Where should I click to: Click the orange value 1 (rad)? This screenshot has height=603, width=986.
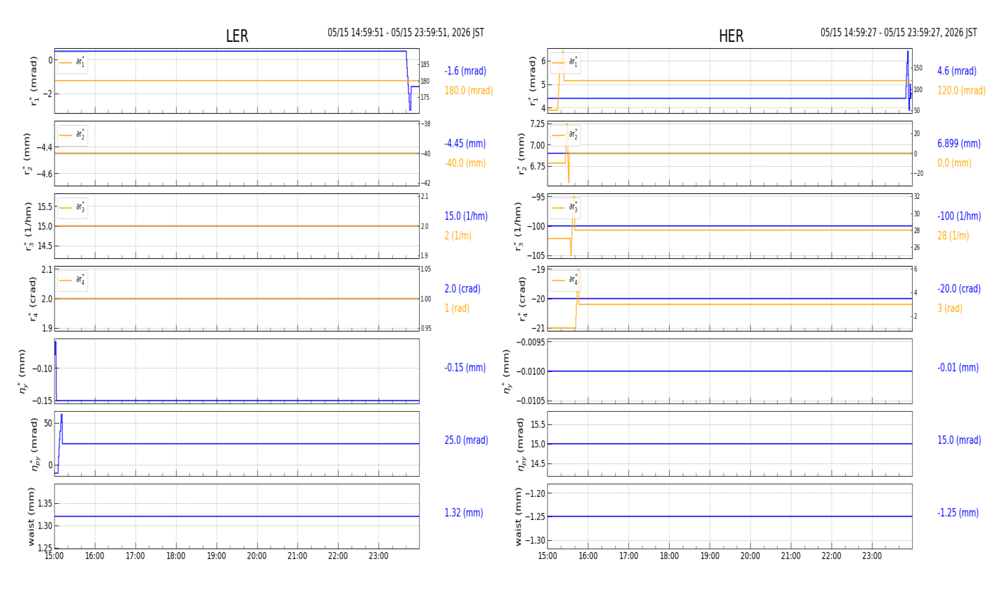click(457, 308)
